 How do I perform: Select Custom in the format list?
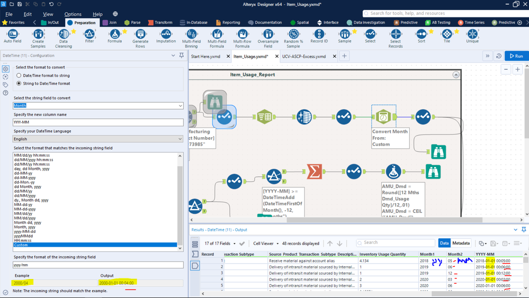pyautogui.click(x=21, y=245)
